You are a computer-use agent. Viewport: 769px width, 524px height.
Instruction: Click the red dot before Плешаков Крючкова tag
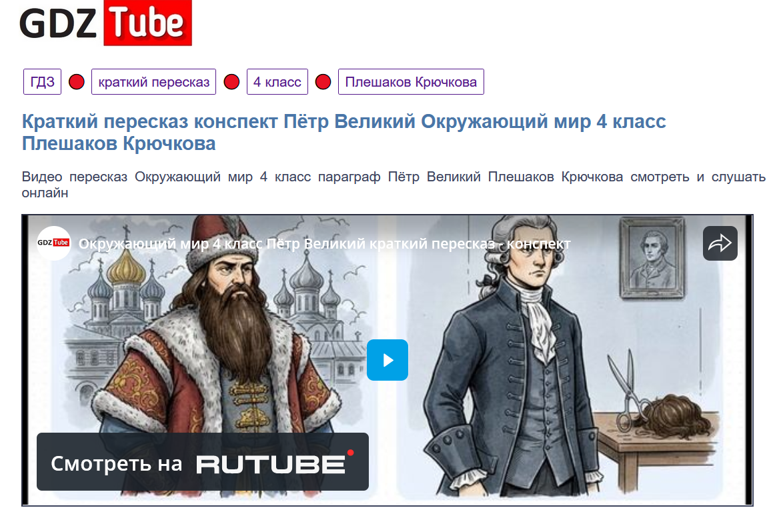pyautogui.click(x=323, y=82)
